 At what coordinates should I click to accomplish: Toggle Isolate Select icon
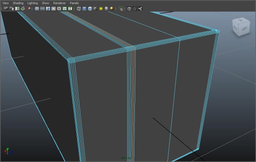[121, 9]
